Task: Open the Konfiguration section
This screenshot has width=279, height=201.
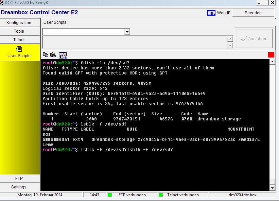Action: pyautogui.click(x=19, y=23)
